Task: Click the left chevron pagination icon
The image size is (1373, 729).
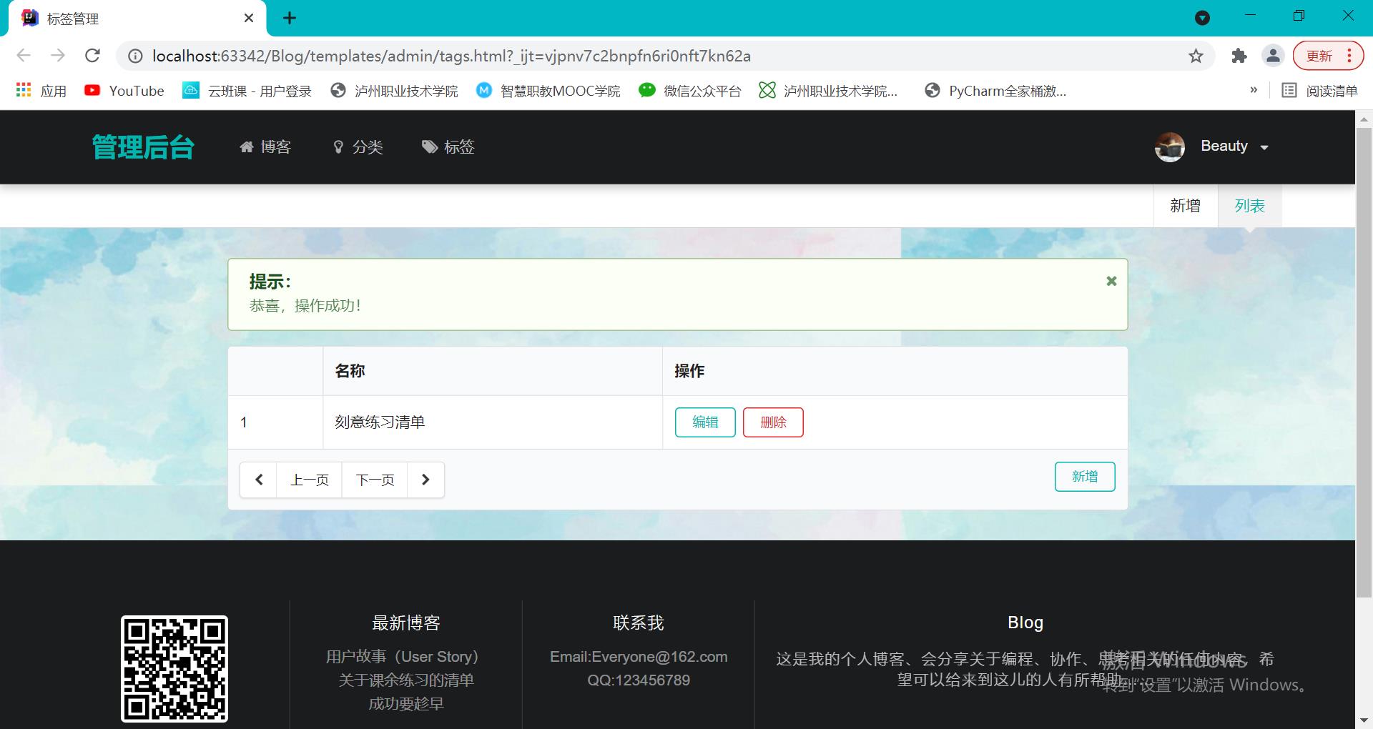Action: pyautogui.click(x=259, y=480)
